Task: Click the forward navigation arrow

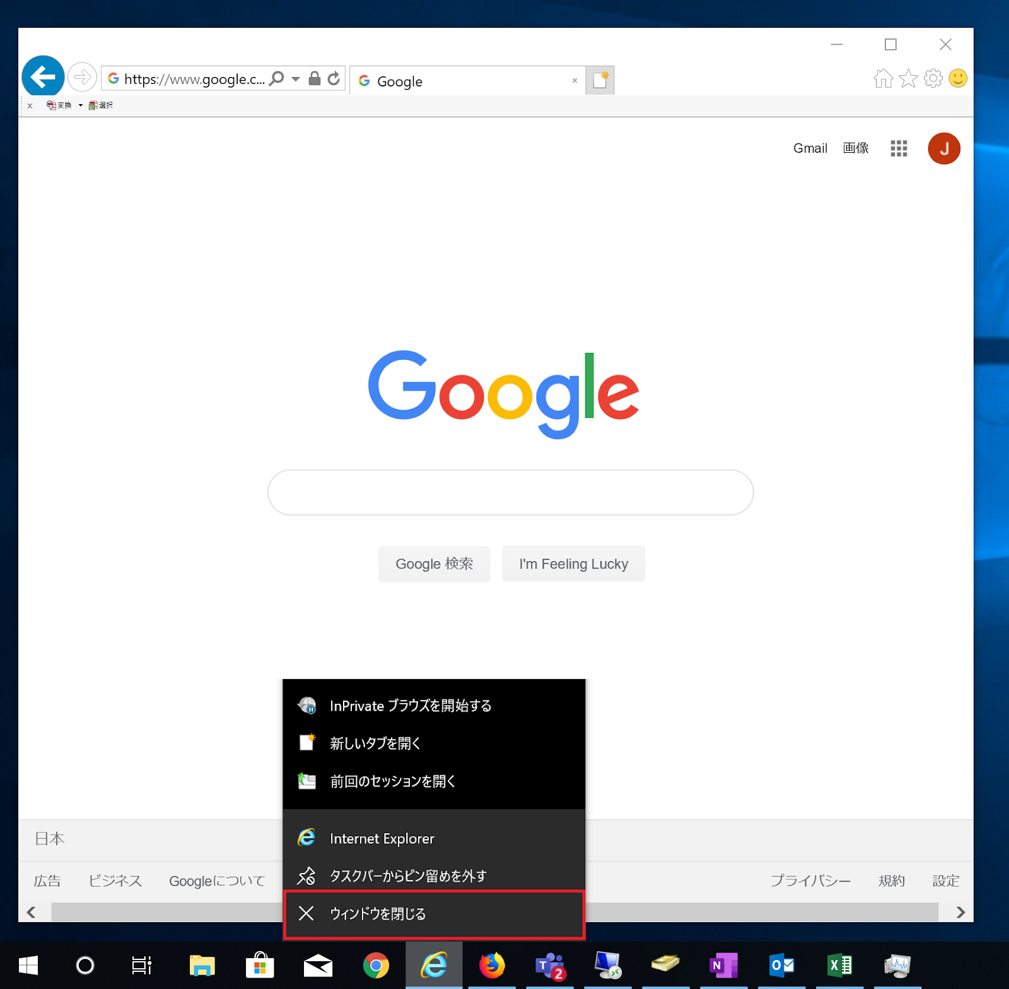Action: click(x=82, y=78)
